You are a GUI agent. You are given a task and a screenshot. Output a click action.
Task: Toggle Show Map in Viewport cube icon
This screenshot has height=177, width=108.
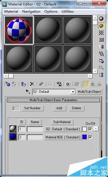77,84
